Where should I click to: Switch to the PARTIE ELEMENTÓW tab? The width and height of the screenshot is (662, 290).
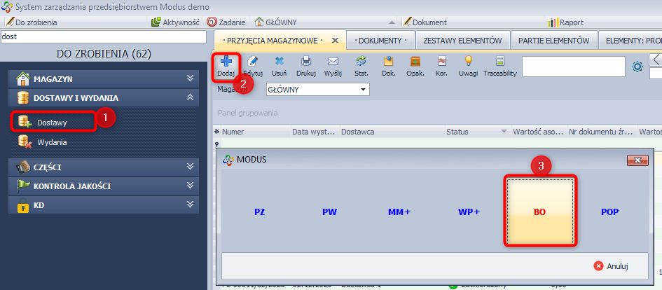[554, 41]
